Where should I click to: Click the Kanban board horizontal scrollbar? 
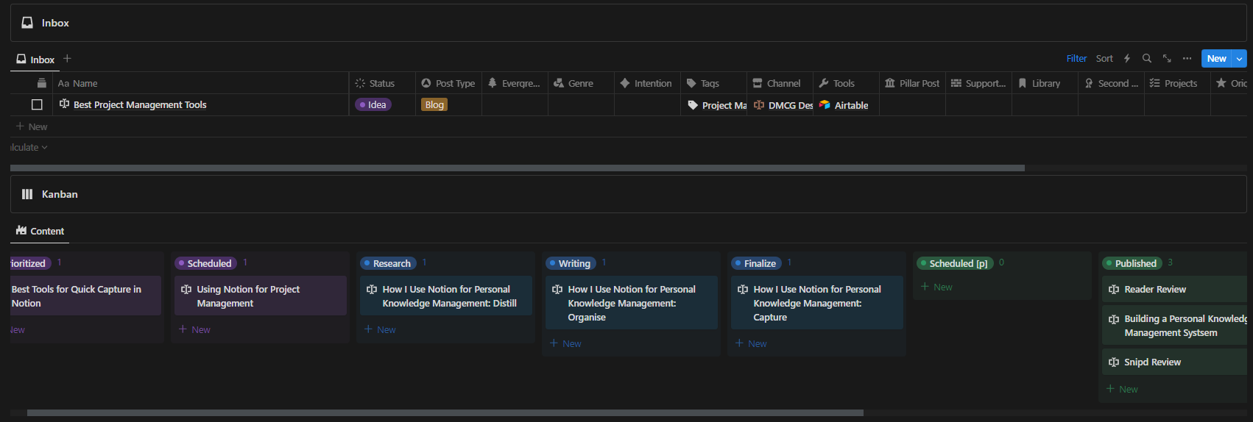(445, 413)
